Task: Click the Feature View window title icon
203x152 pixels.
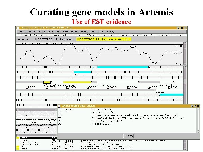Action: tap(59, 106)
